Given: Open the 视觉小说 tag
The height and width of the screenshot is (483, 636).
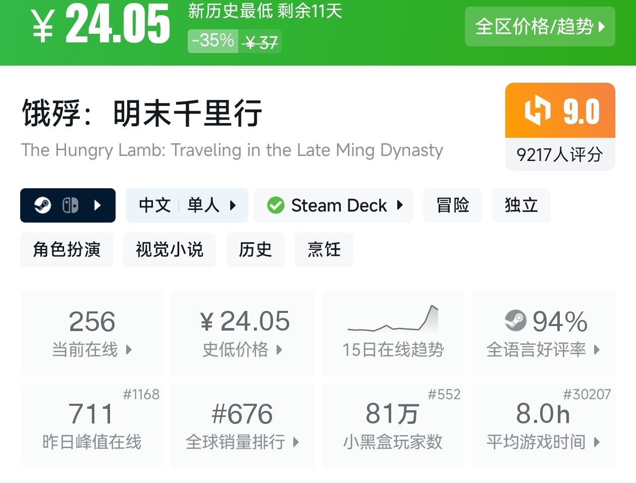Looking at the screenshot, I should click(169, 249).
